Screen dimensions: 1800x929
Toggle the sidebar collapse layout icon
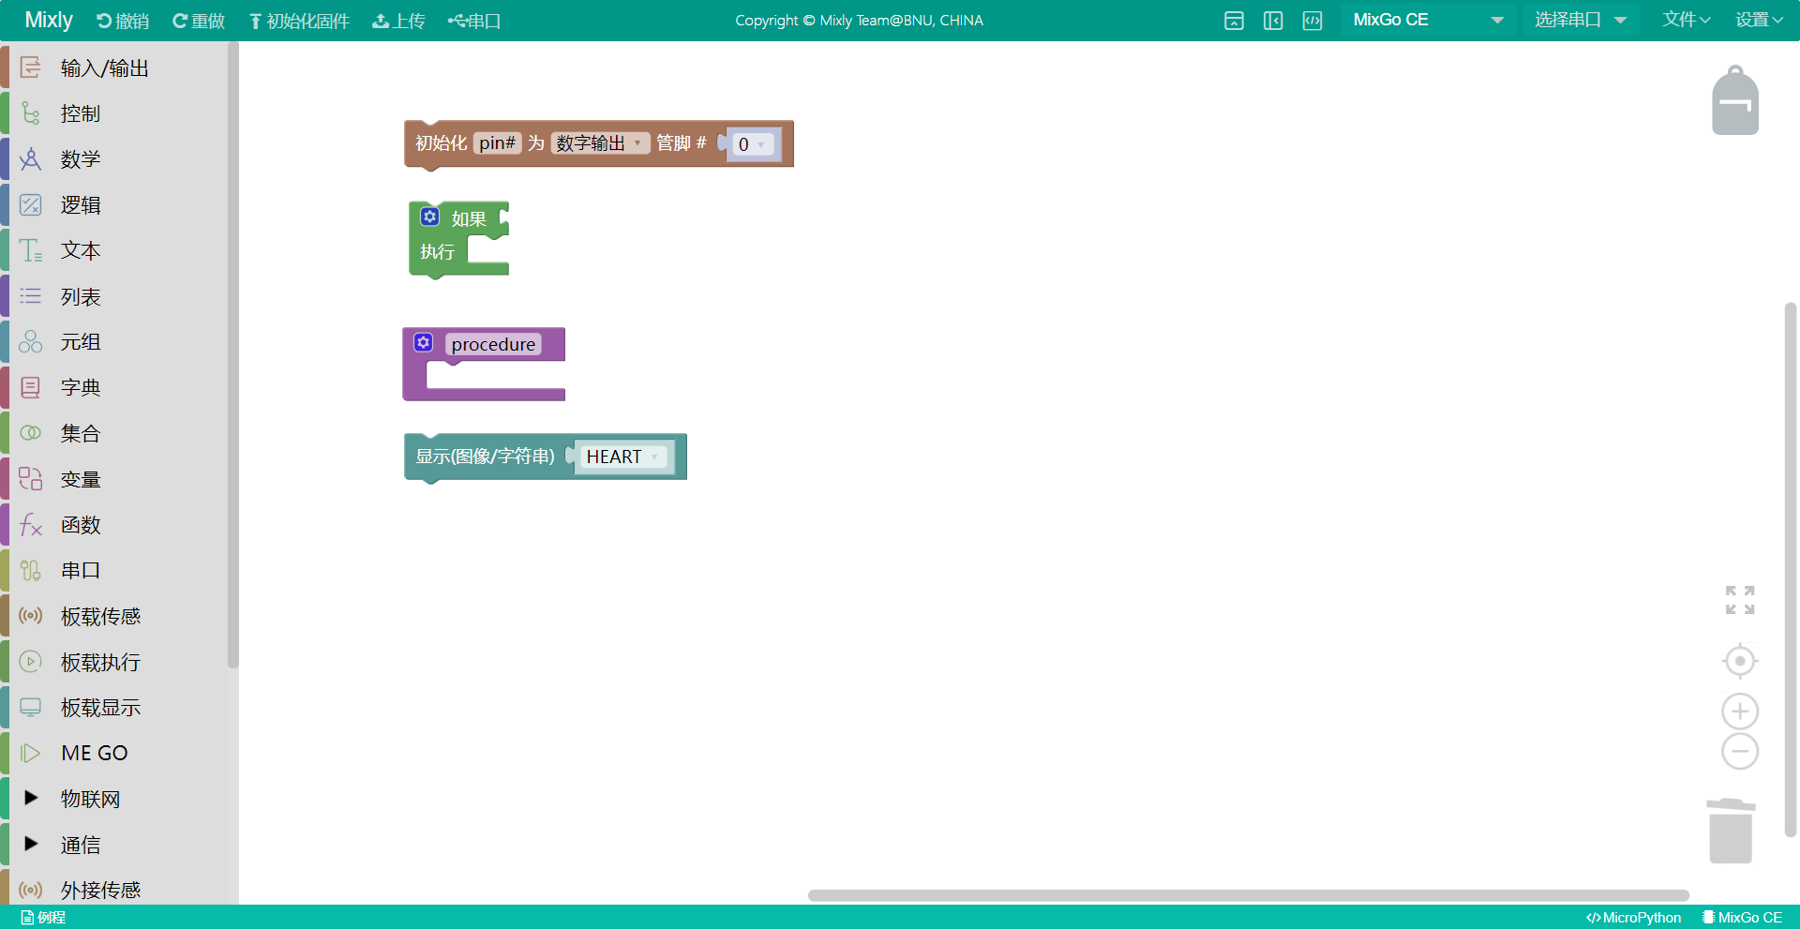[1273, 21]
